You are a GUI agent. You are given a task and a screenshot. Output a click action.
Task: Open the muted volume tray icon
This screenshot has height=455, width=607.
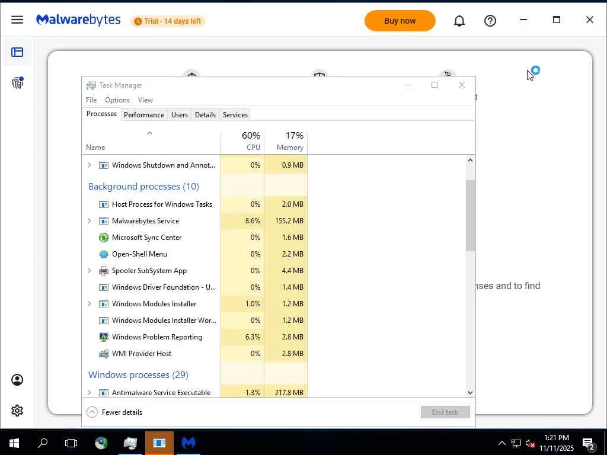(x=531, y=443)
